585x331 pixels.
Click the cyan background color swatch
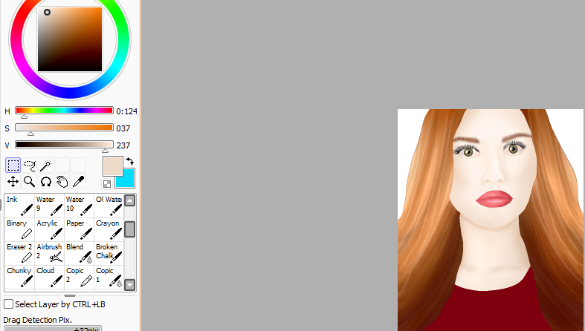127,179
